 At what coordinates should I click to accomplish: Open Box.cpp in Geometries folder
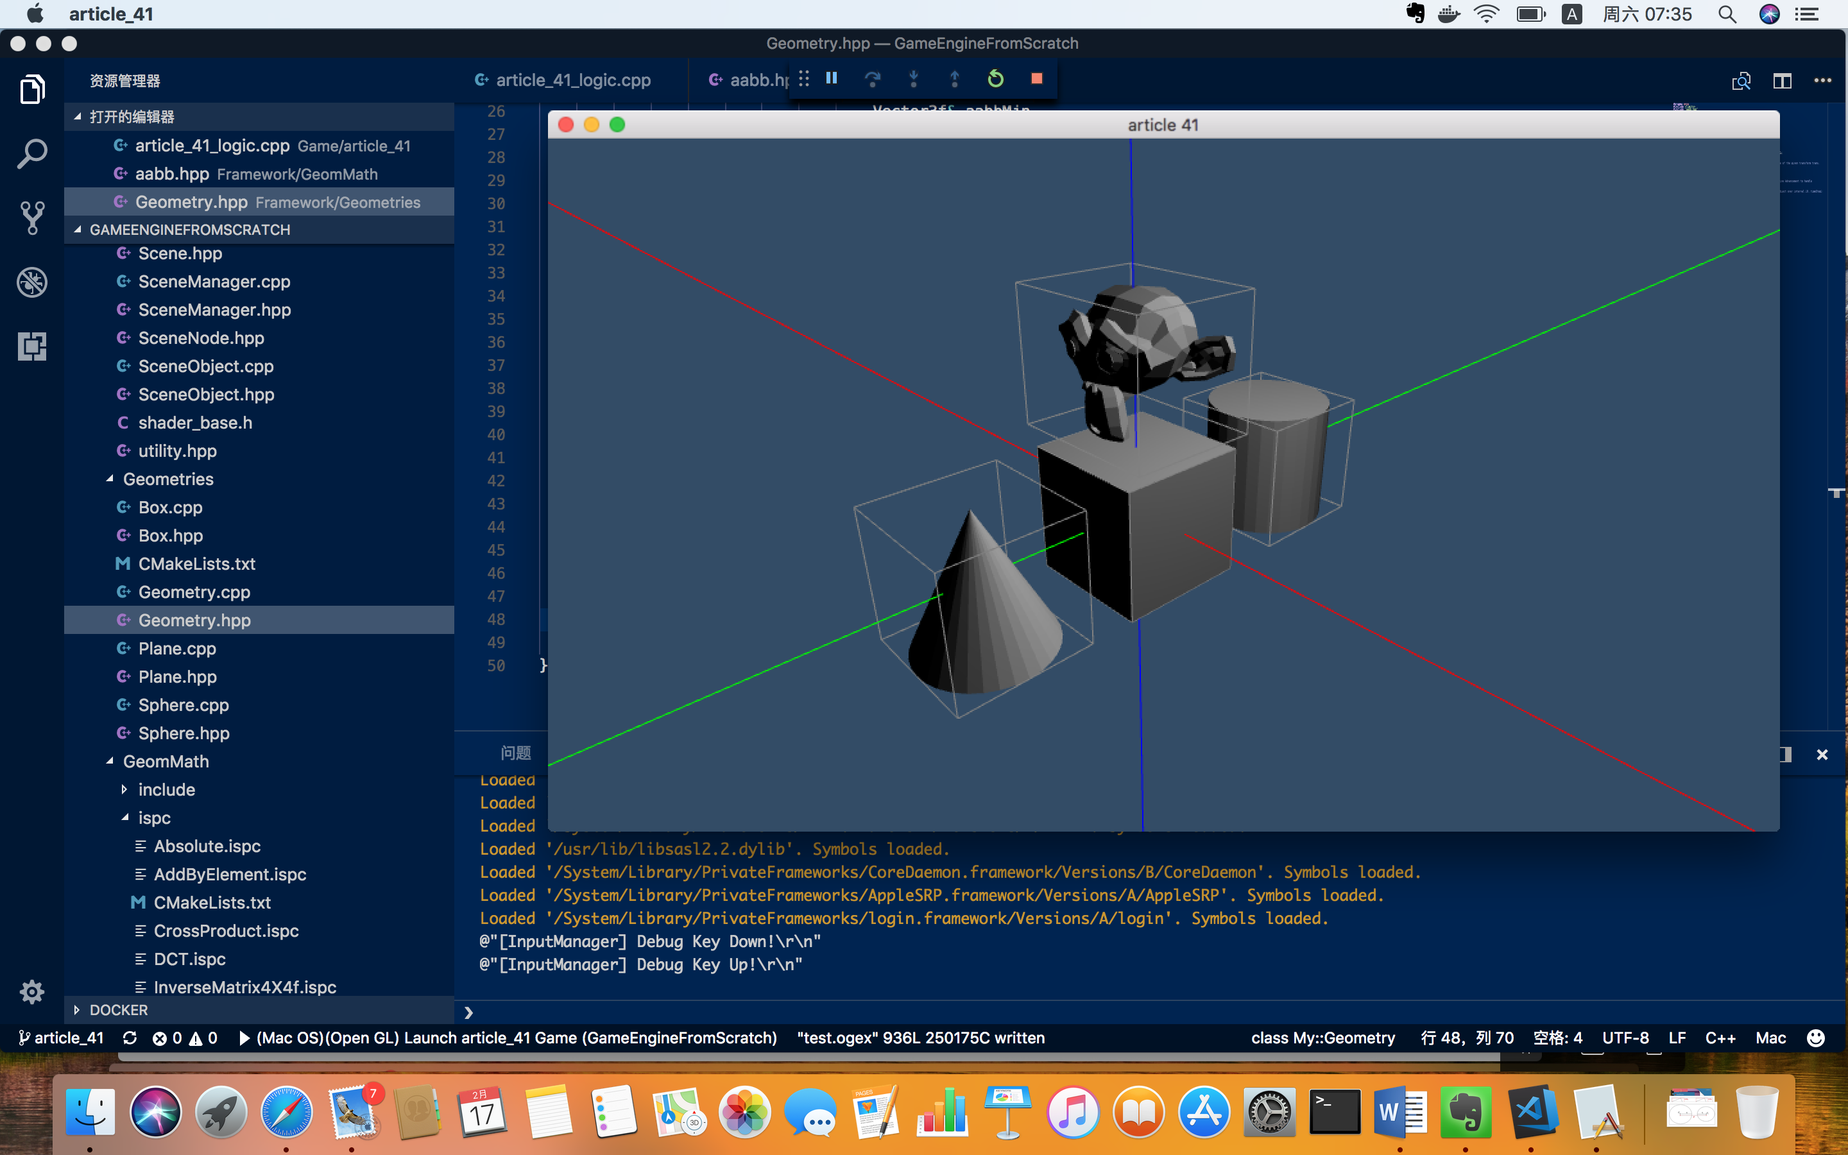[260, 507]
